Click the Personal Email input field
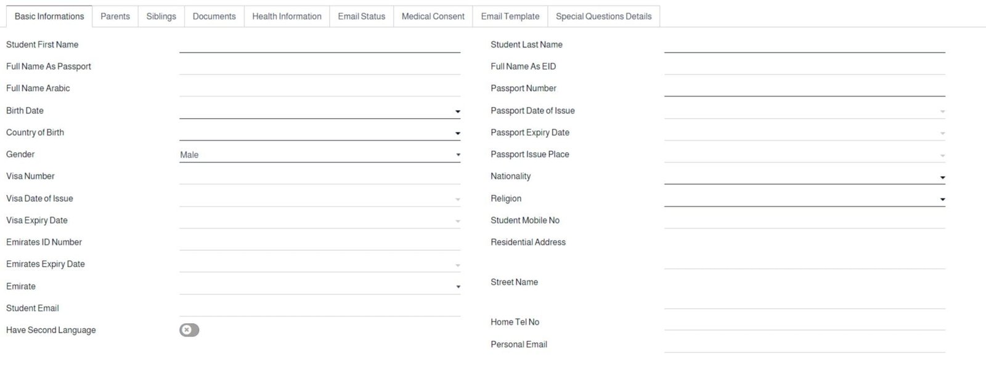 [804, 345]
